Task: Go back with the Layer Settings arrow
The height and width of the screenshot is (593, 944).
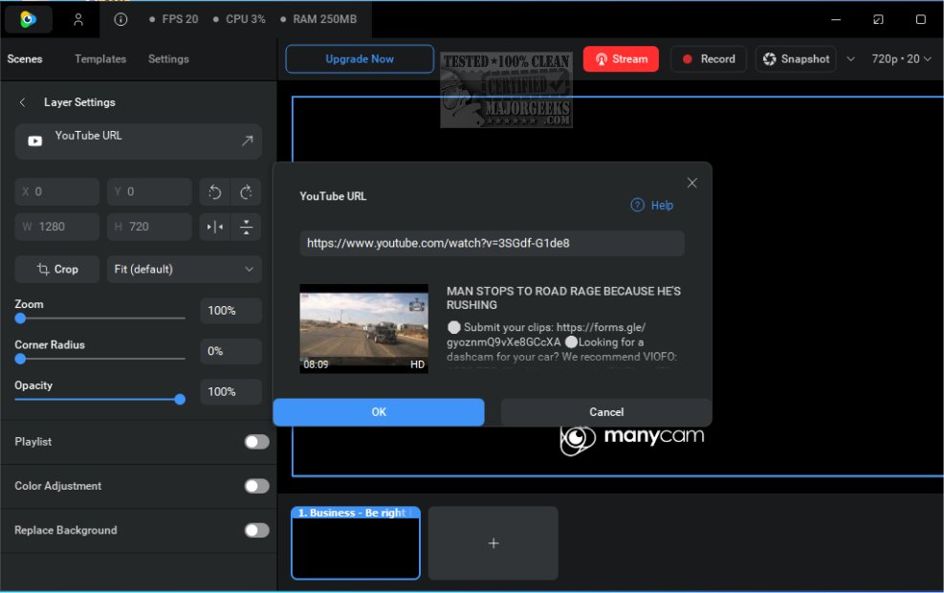Action: point(22,102)
